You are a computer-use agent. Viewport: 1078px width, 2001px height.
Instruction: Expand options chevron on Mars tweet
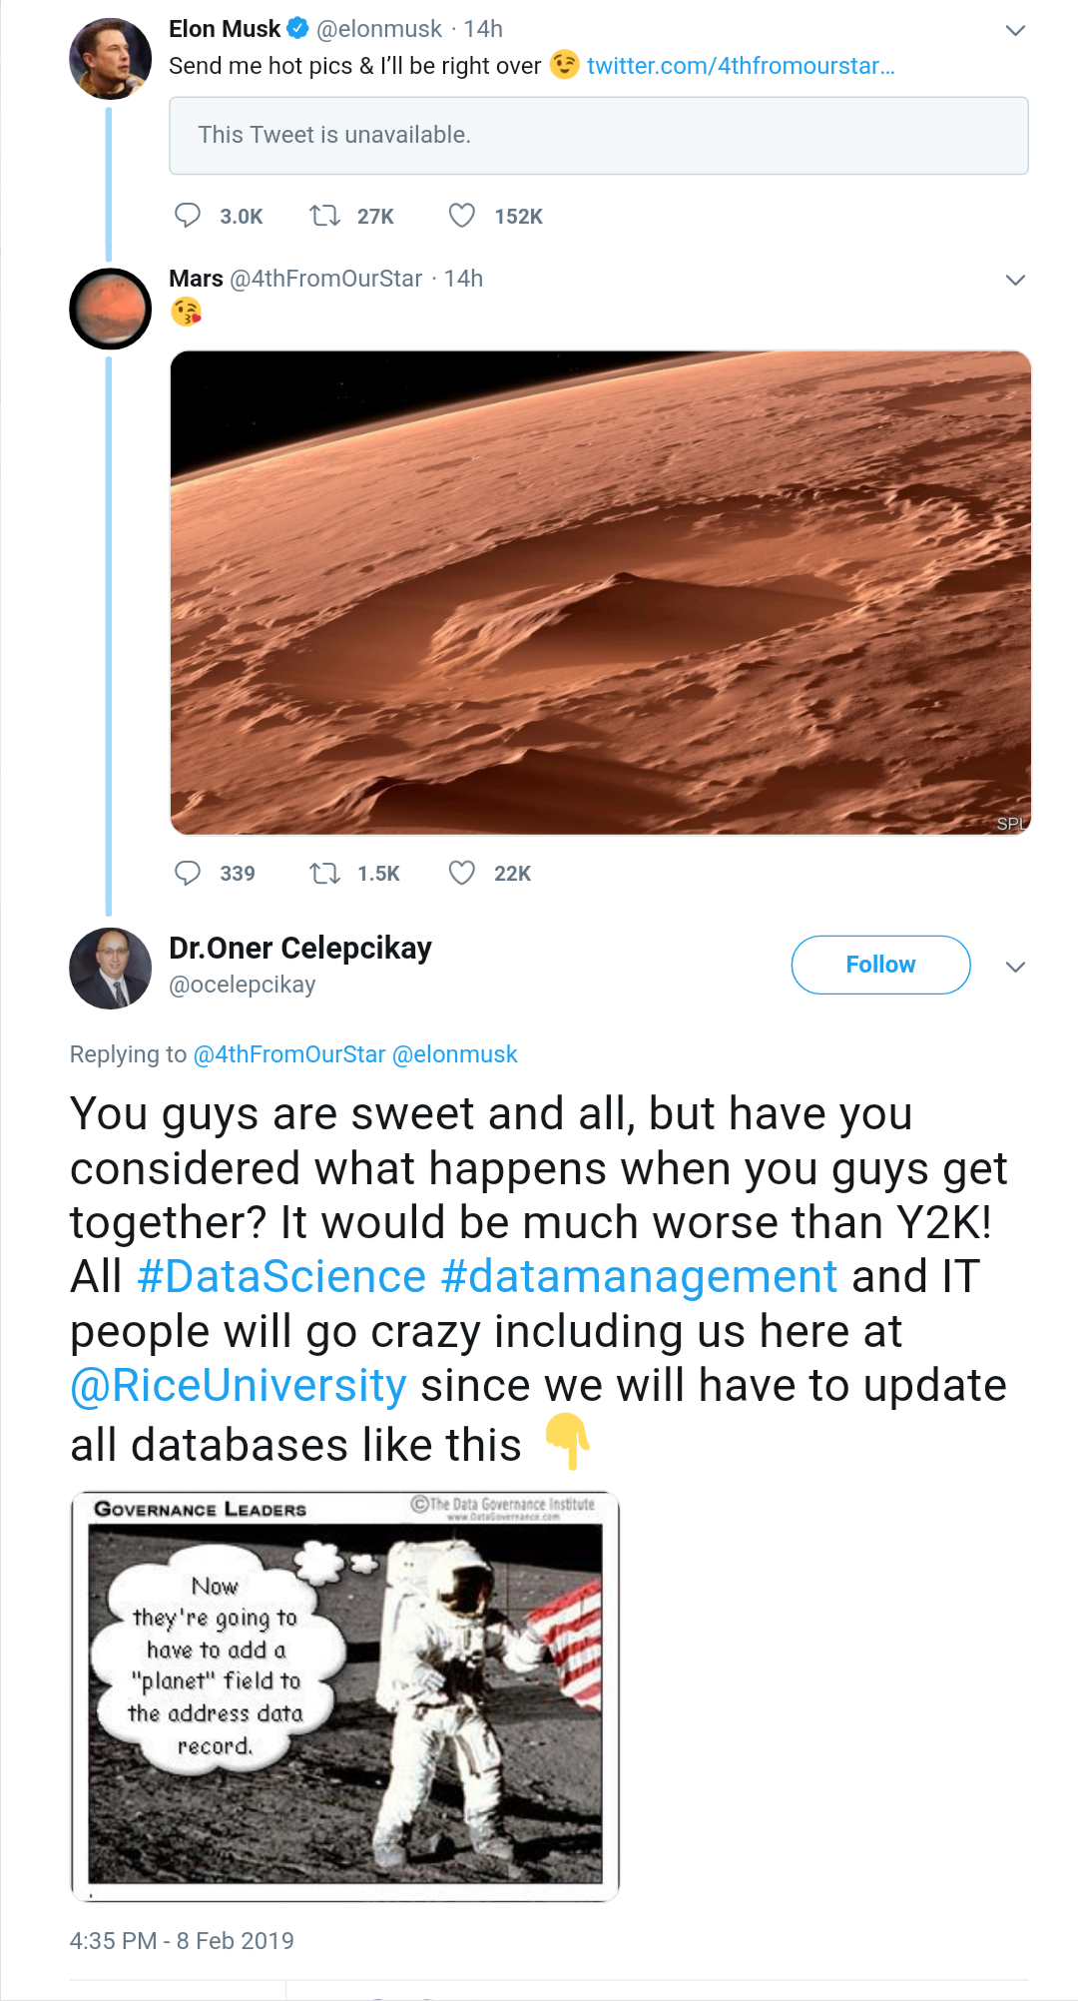coord(1015,281)
